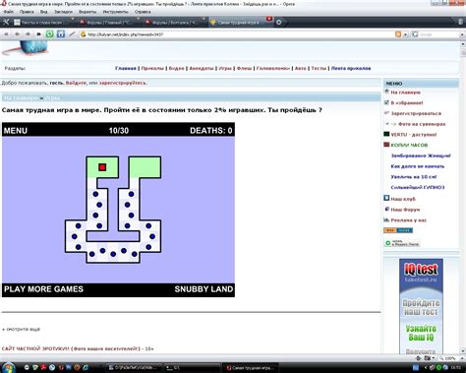466x373 pixels.
Task: Open the Вид menu
Action: [43, 12]
